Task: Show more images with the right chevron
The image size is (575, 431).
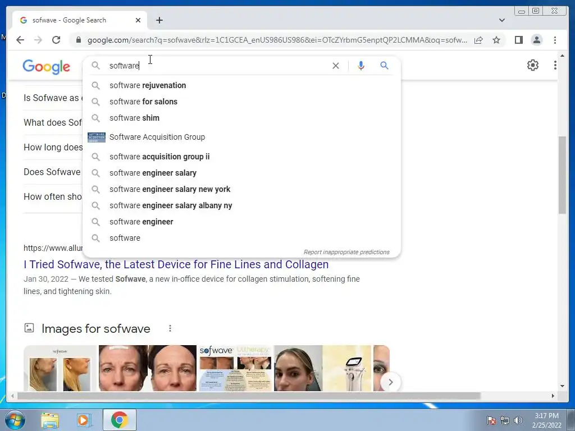Action: [x=391, y=382]
